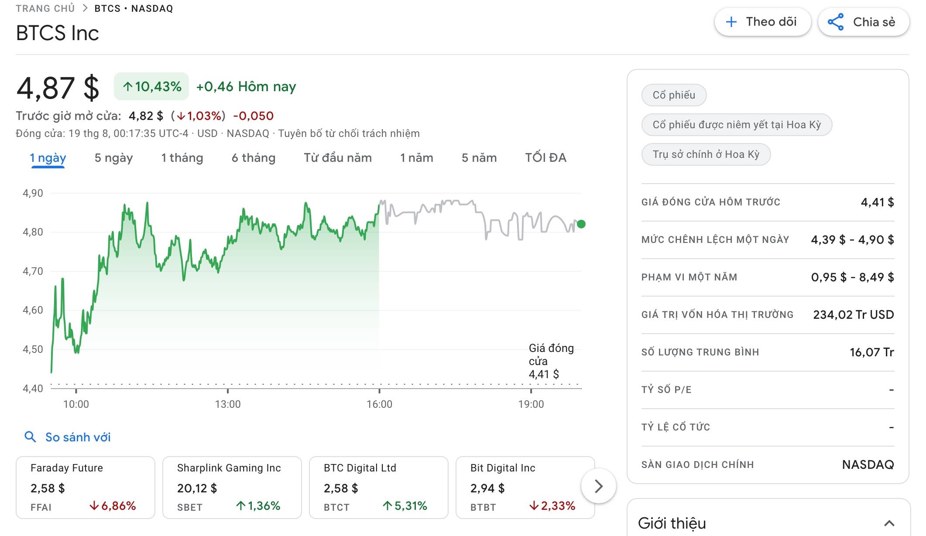The image size is (926, 536).
Task: Click the 10,43% change badge
Action: pos(151,86)
